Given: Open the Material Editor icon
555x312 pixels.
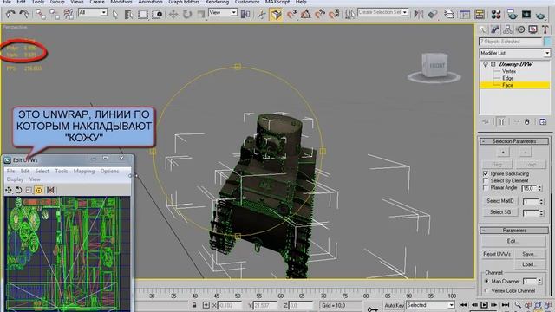Looking at the screenshot, I should click(496, 14).
